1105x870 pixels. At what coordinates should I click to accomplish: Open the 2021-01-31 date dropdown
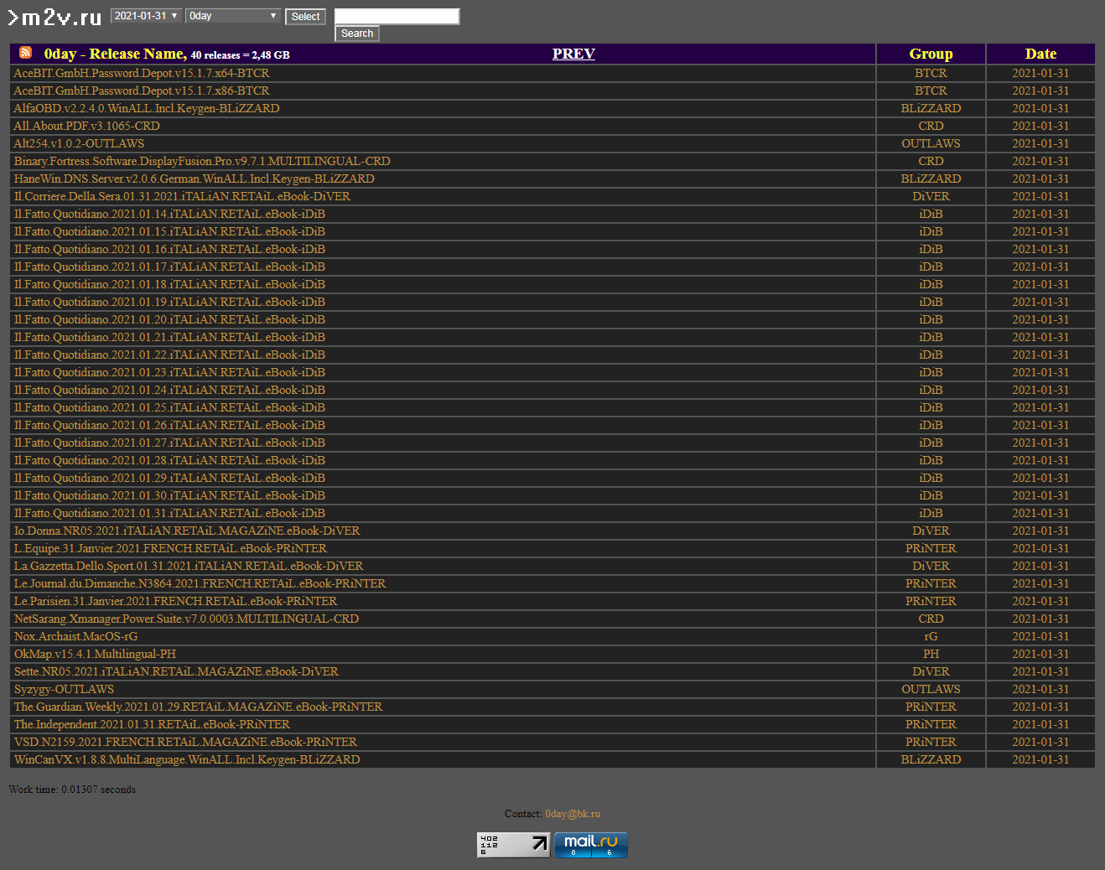tap(147, 16)
